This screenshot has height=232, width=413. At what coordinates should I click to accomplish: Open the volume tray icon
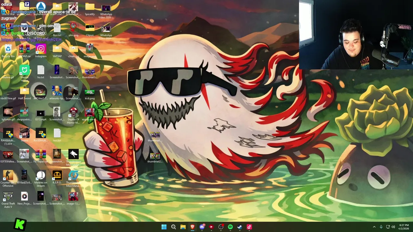coord(393,227)
